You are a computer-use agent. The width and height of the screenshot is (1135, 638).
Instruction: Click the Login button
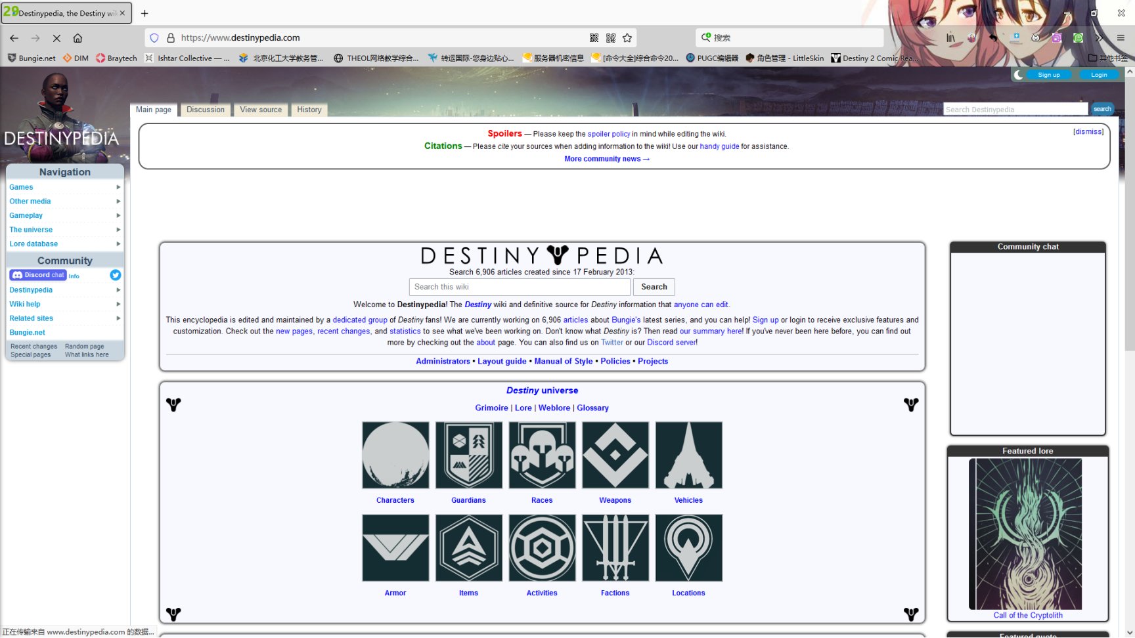1099,75
